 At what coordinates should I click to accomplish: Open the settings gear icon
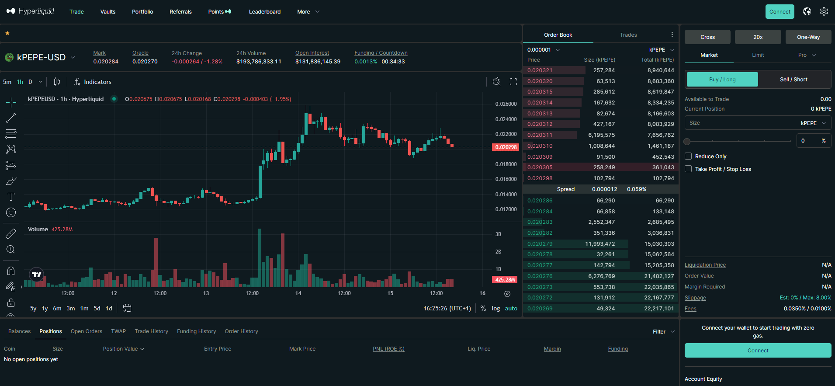click(x=824, y=11)
